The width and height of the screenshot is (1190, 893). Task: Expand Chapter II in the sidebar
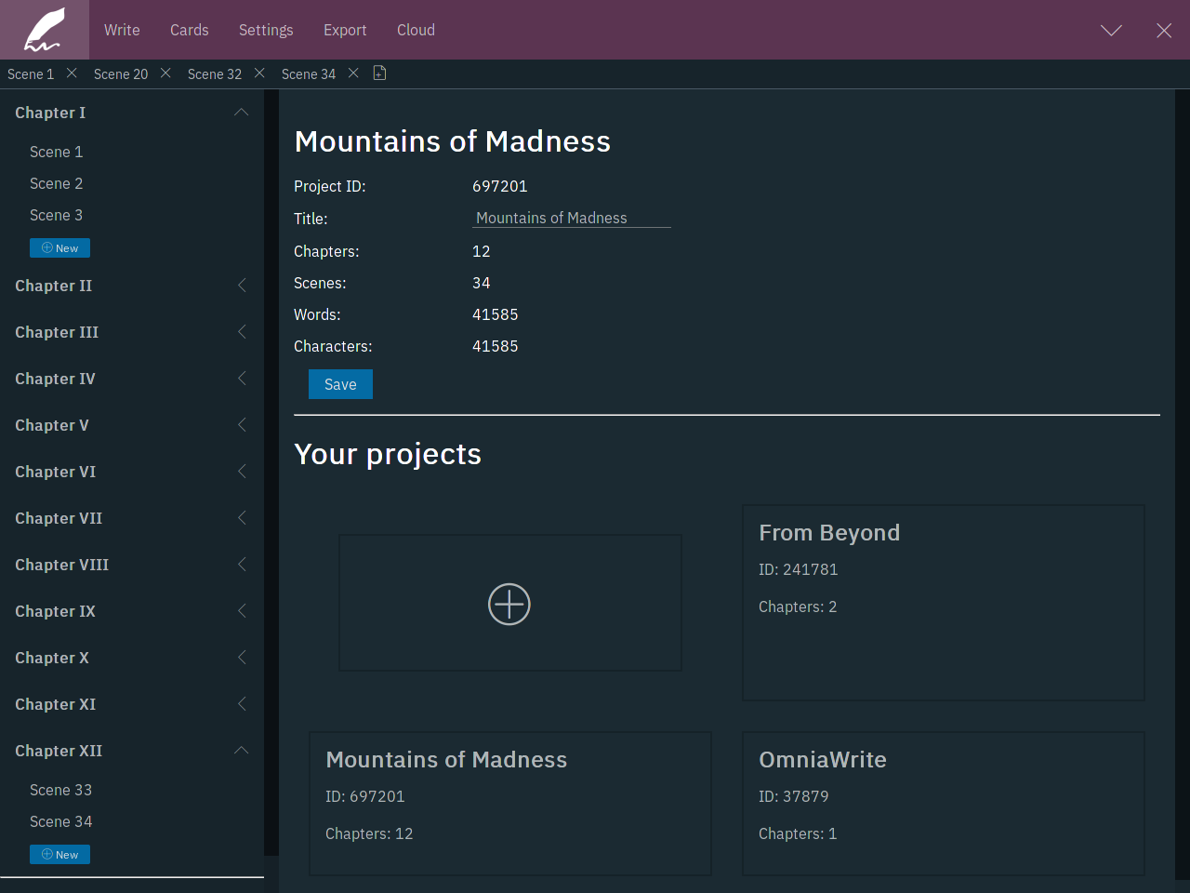(242, 286)
